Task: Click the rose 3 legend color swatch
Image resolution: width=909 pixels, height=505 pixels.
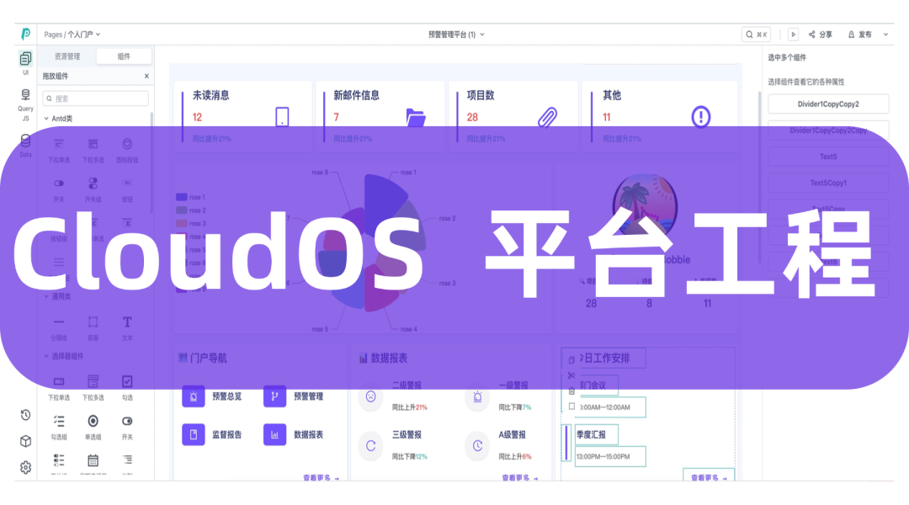Action: coord(182,223)
